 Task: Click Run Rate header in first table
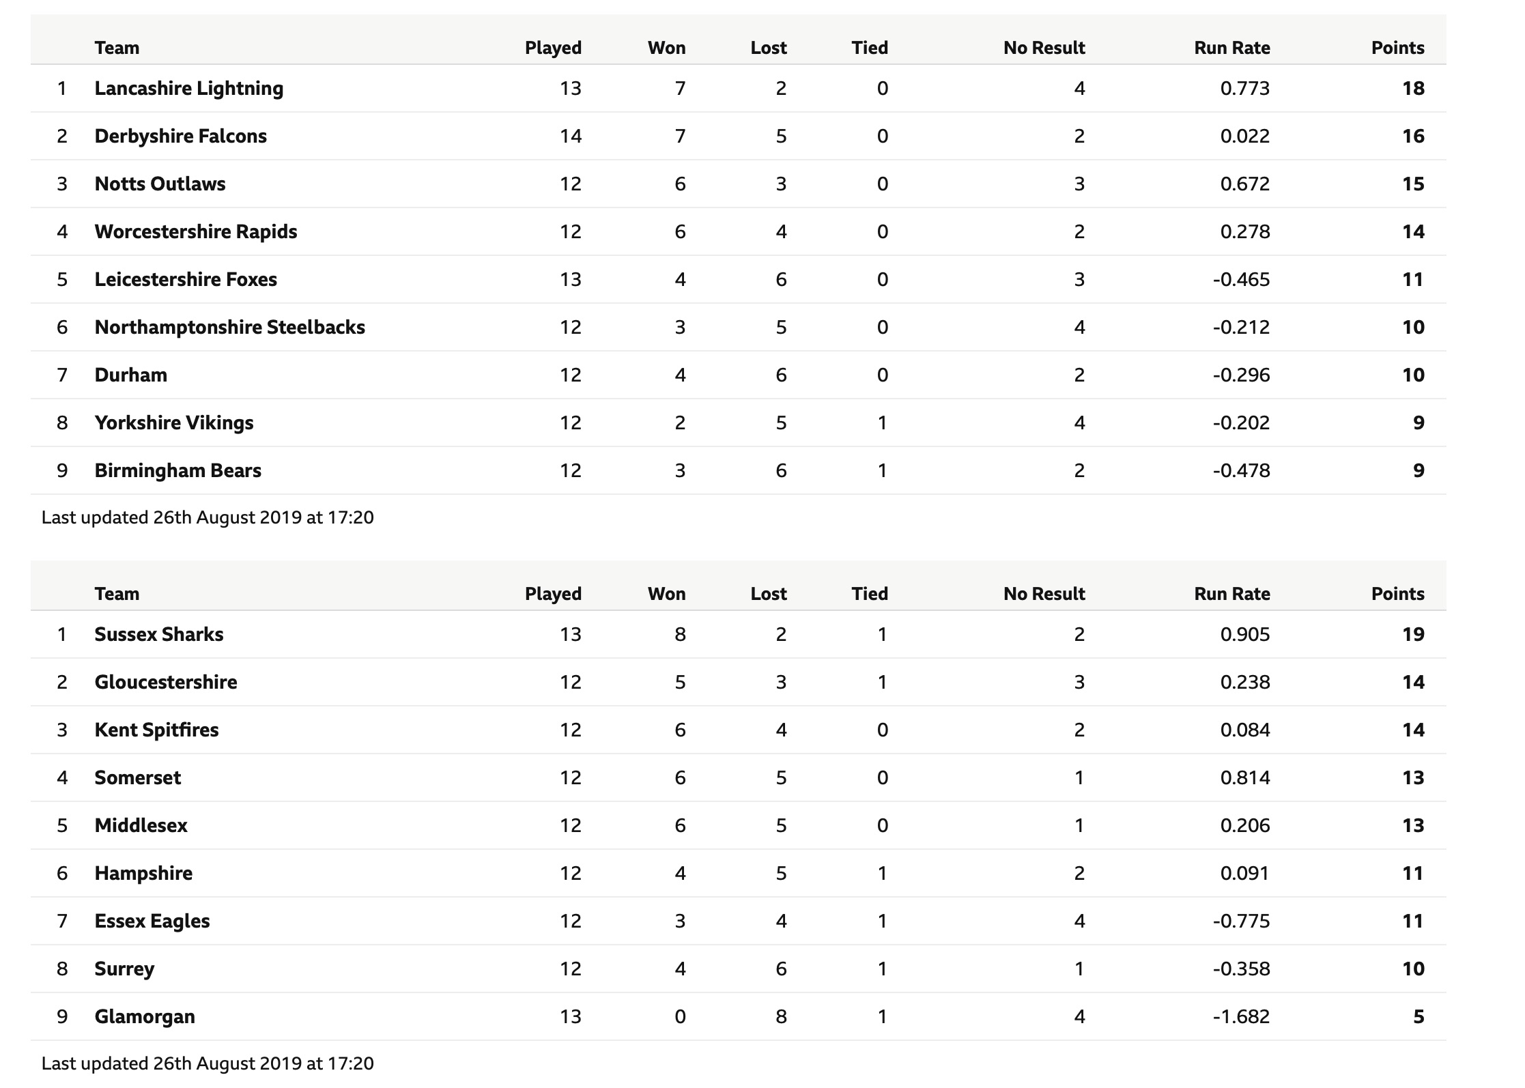(x=1232, y=48)
